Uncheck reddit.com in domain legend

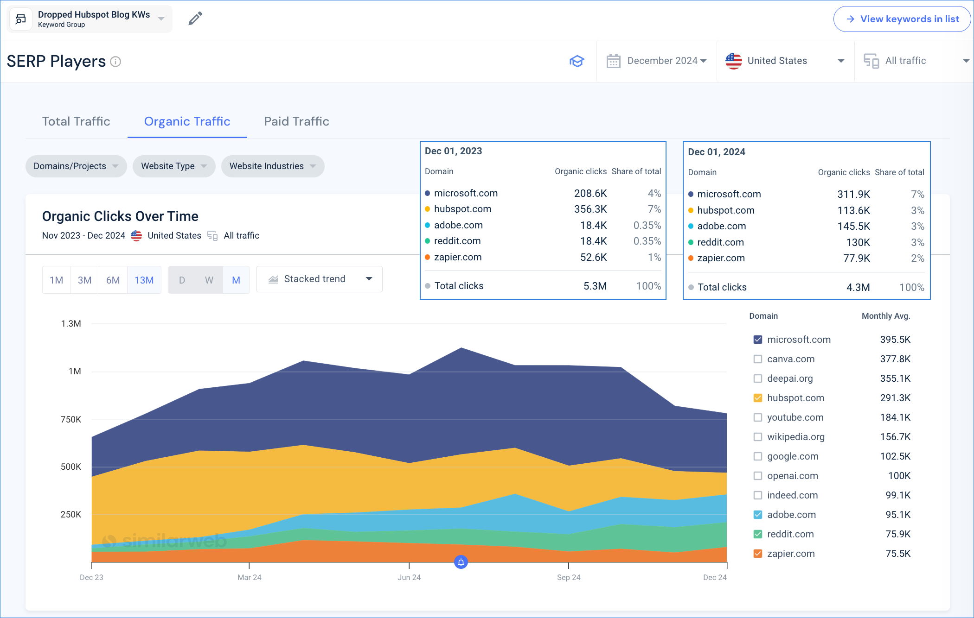pyautogui.click(x=758, y=534)
